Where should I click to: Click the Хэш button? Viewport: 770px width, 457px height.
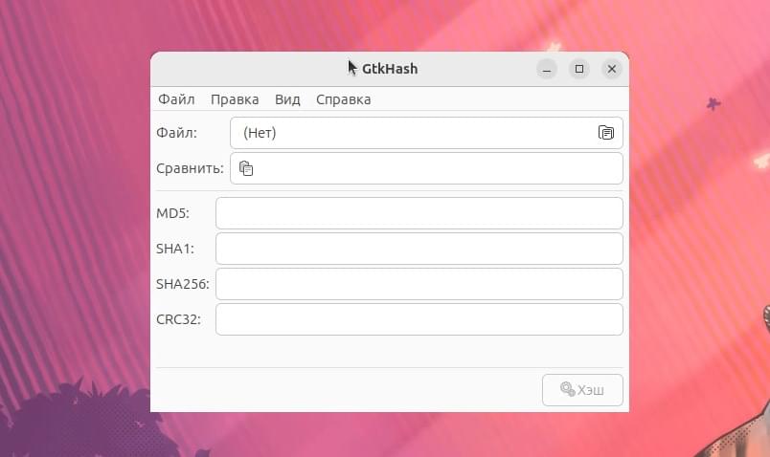(582, 390)
